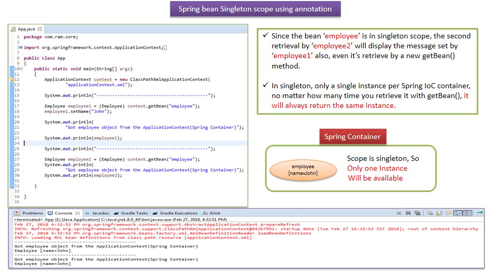
Task: Click the 'package com.ram.core;' line
Action: pyautogui.click(x=51, y=37)
